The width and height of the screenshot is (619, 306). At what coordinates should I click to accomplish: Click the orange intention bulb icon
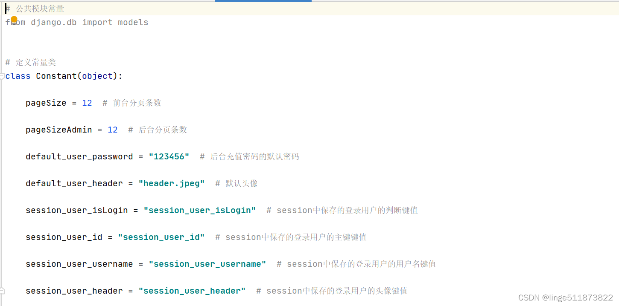click(x=14, y=20)
